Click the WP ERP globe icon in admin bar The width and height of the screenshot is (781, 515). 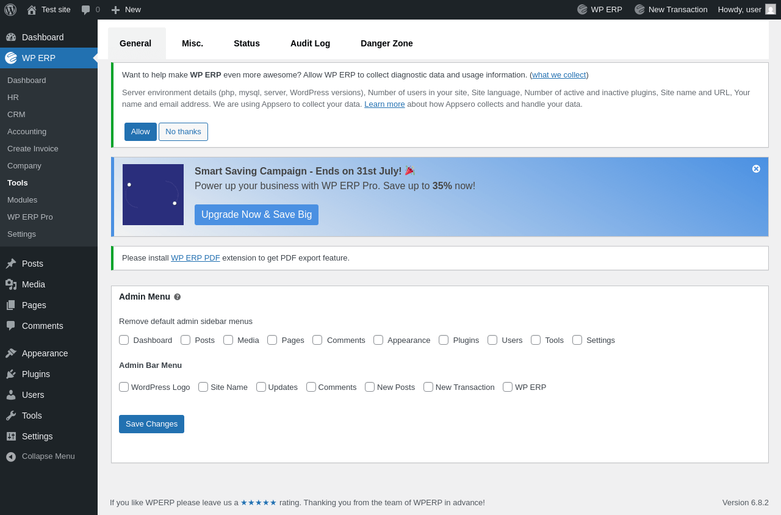point(582,9)
